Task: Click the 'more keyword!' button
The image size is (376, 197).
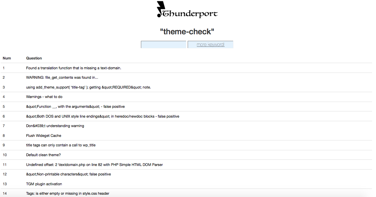Action: (x=210, y=44)
